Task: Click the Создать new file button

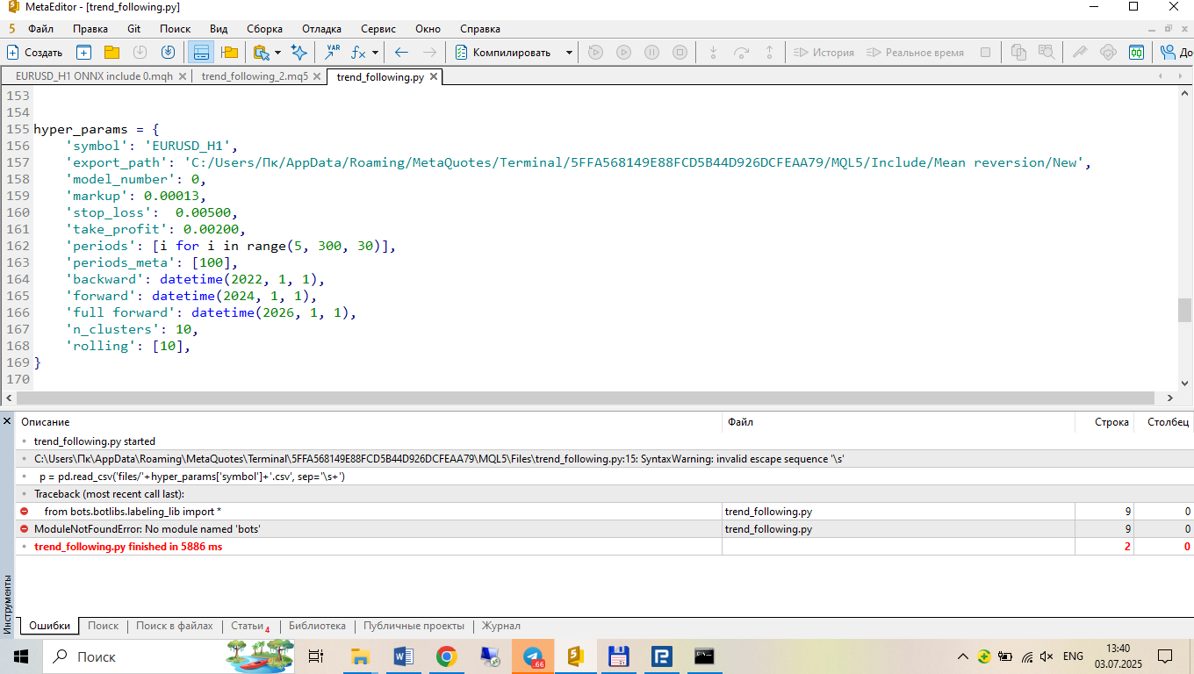Action: [x=35, y=53]
